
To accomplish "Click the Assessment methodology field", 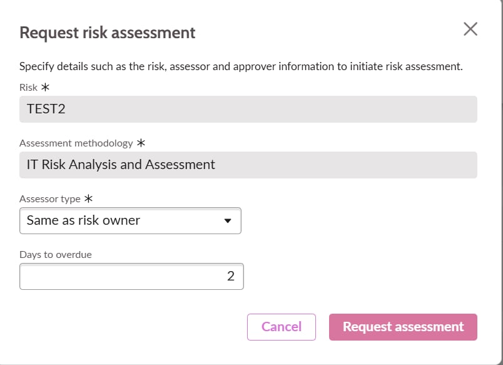I will point(248,165).
